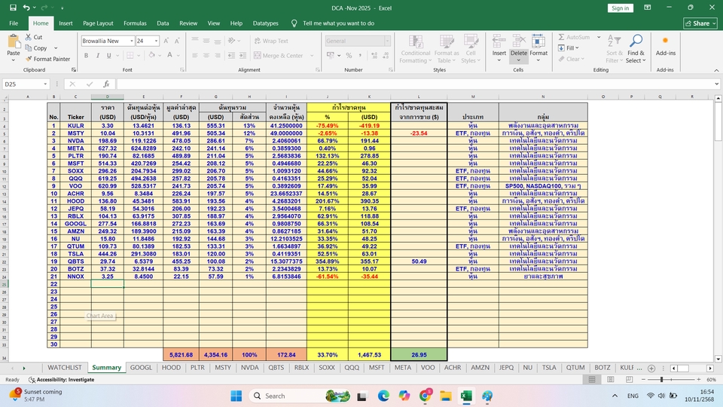This screenshot has height=407, width=723.
Task: Click the Insert cells icon
Action: (x=499, y=41)
